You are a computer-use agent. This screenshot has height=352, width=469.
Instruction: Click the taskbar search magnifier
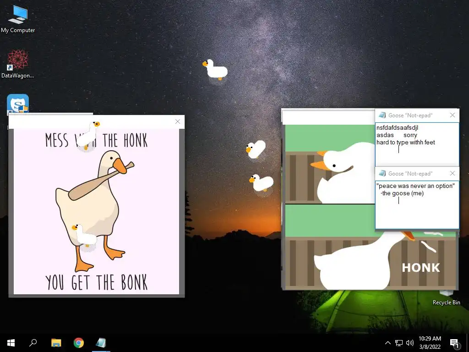33,343
